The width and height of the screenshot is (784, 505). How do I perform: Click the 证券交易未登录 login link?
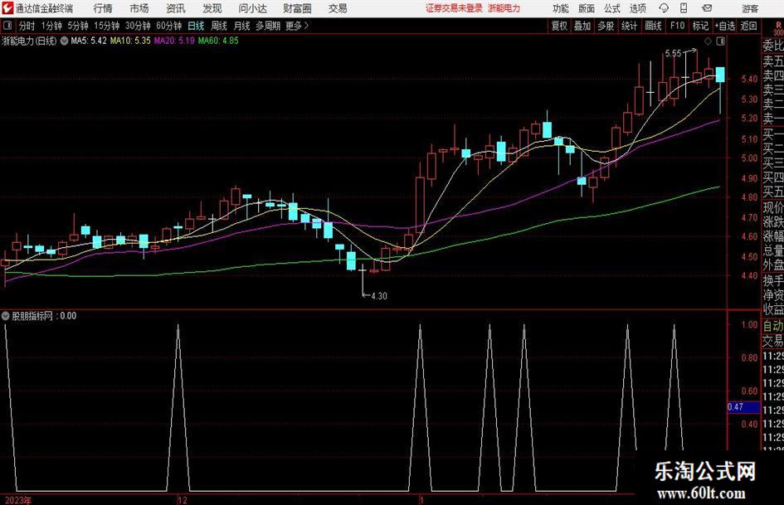454,8
